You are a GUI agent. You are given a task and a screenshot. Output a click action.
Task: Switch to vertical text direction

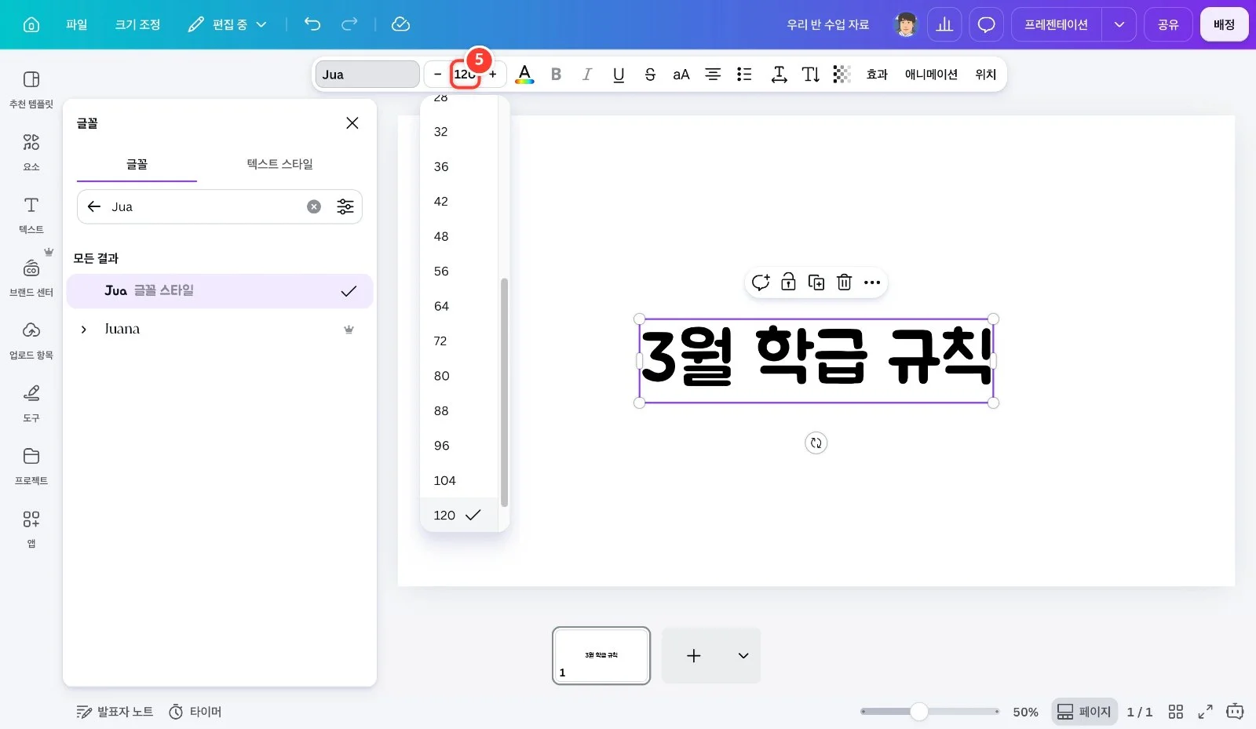(x=811, y=75)
